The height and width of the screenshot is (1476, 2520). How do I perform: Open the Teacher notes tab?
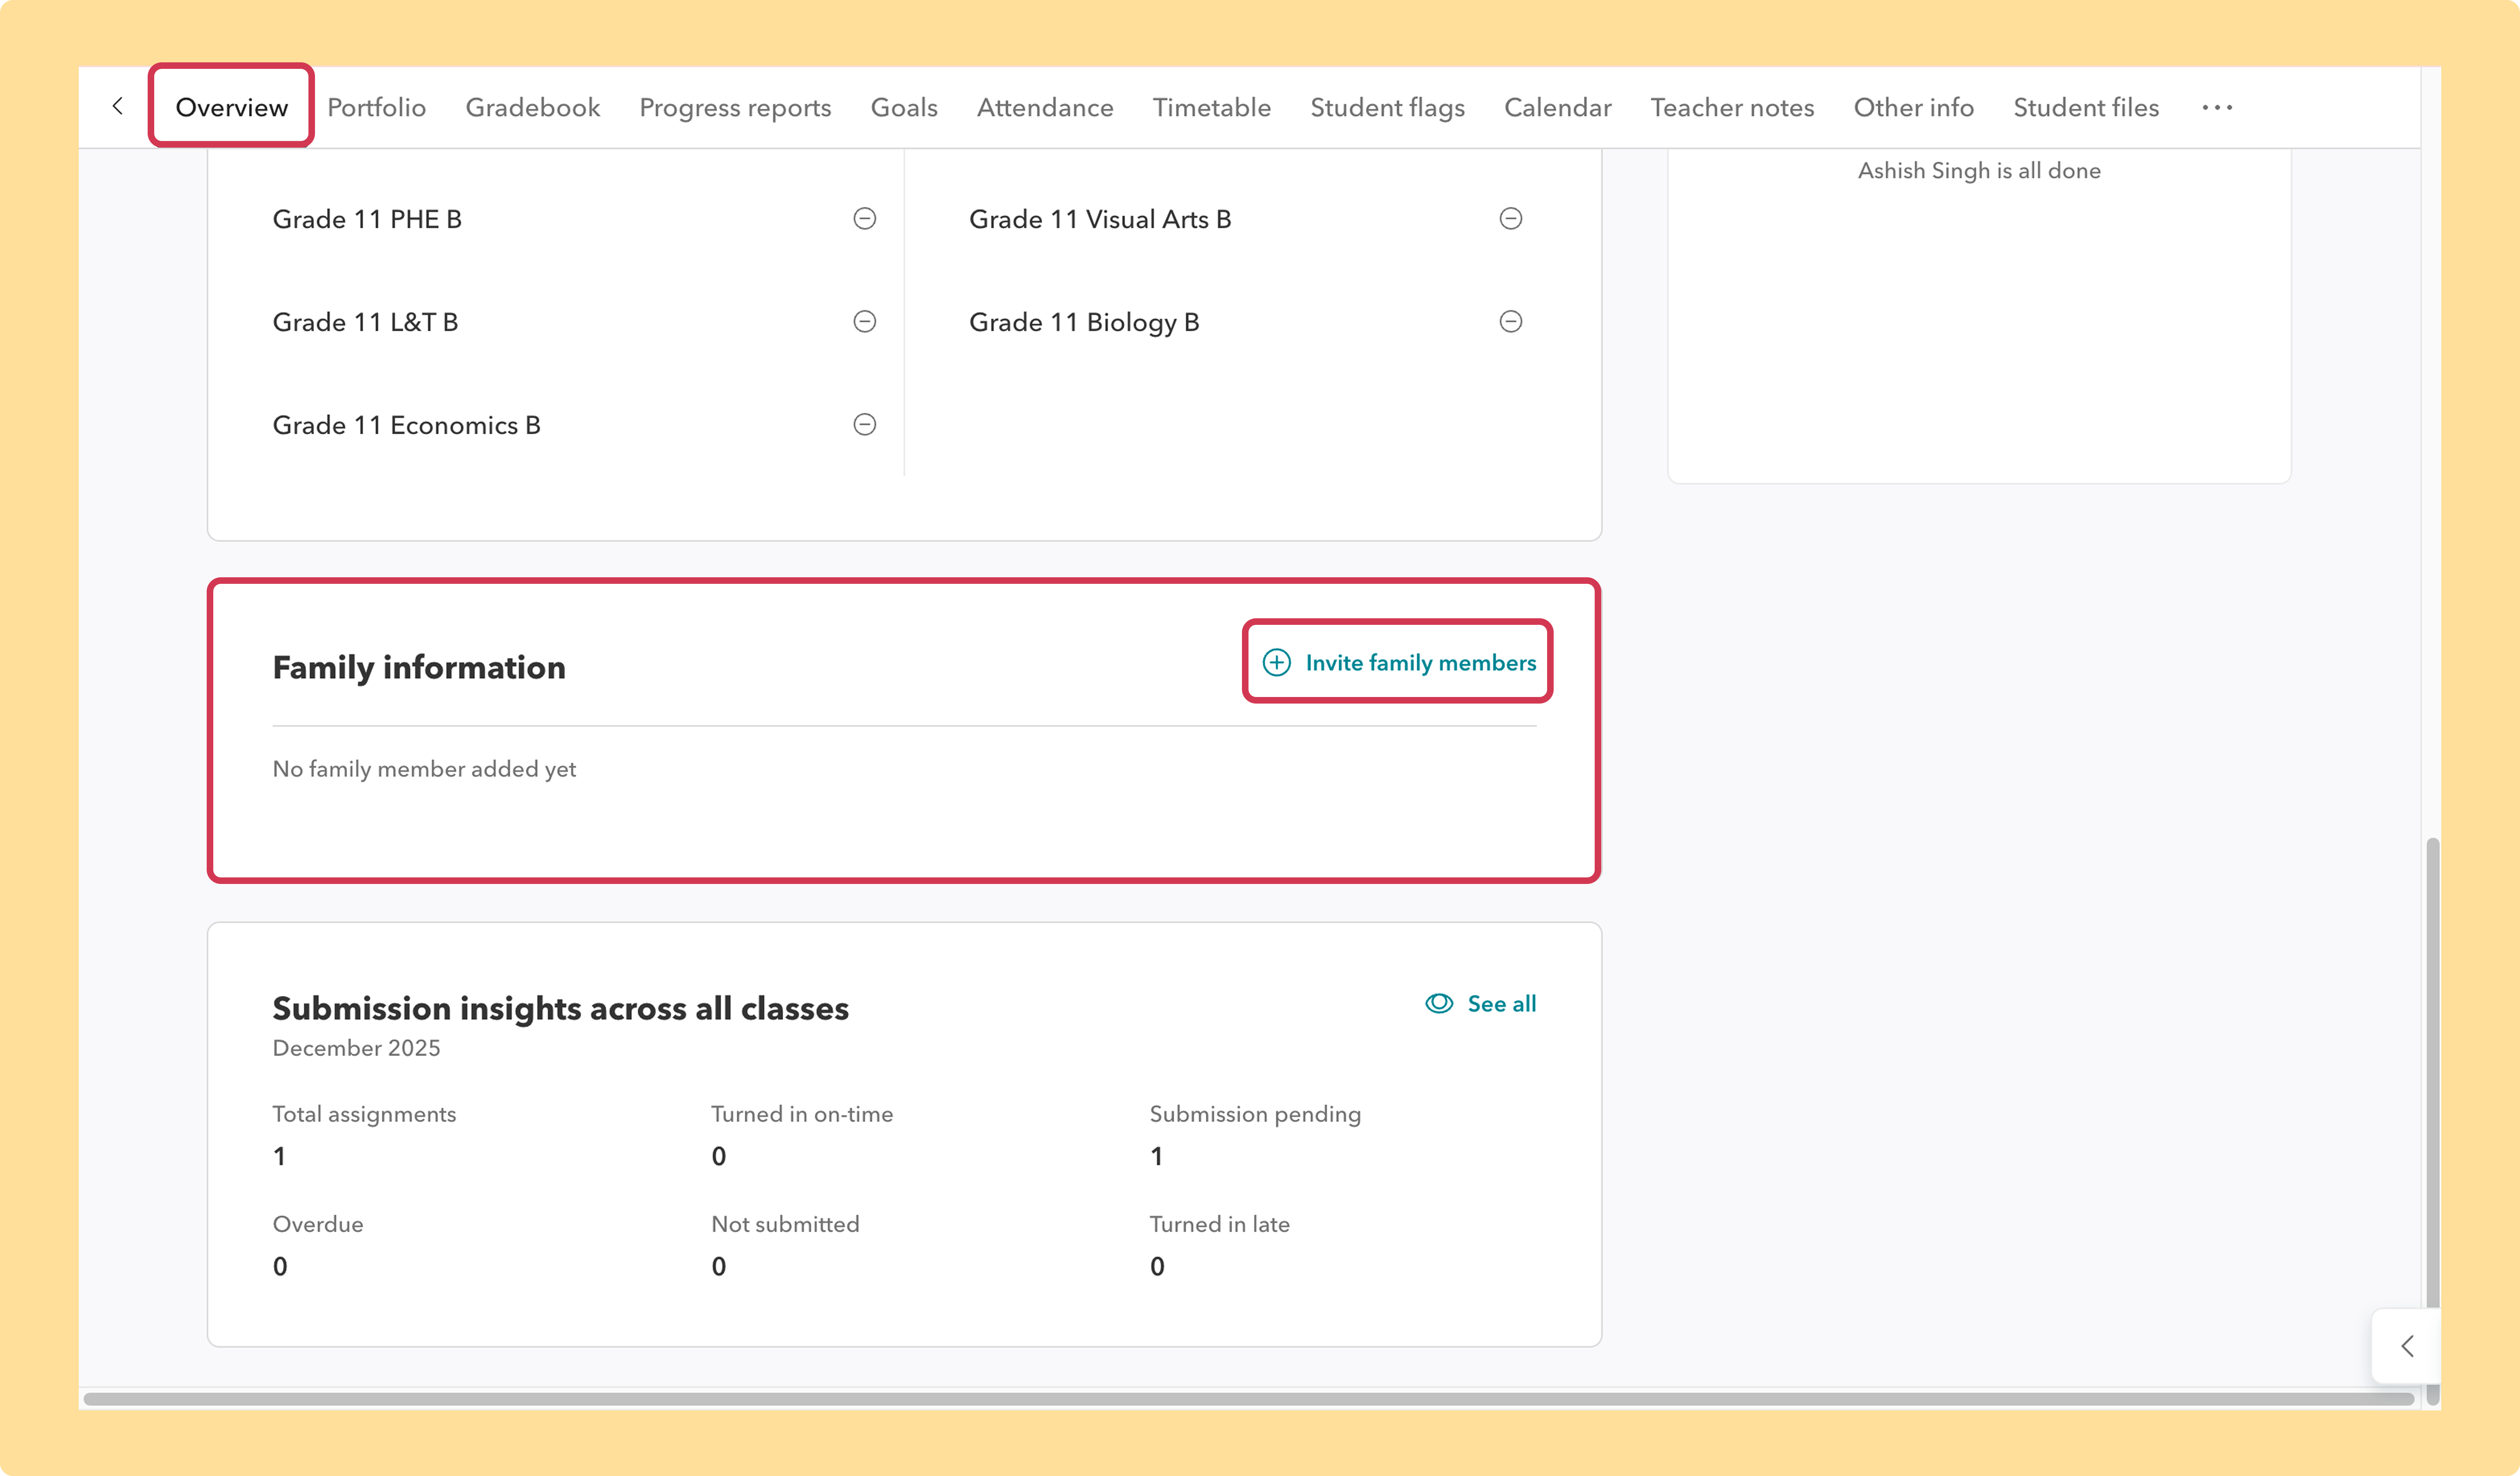coord(1732,107)
